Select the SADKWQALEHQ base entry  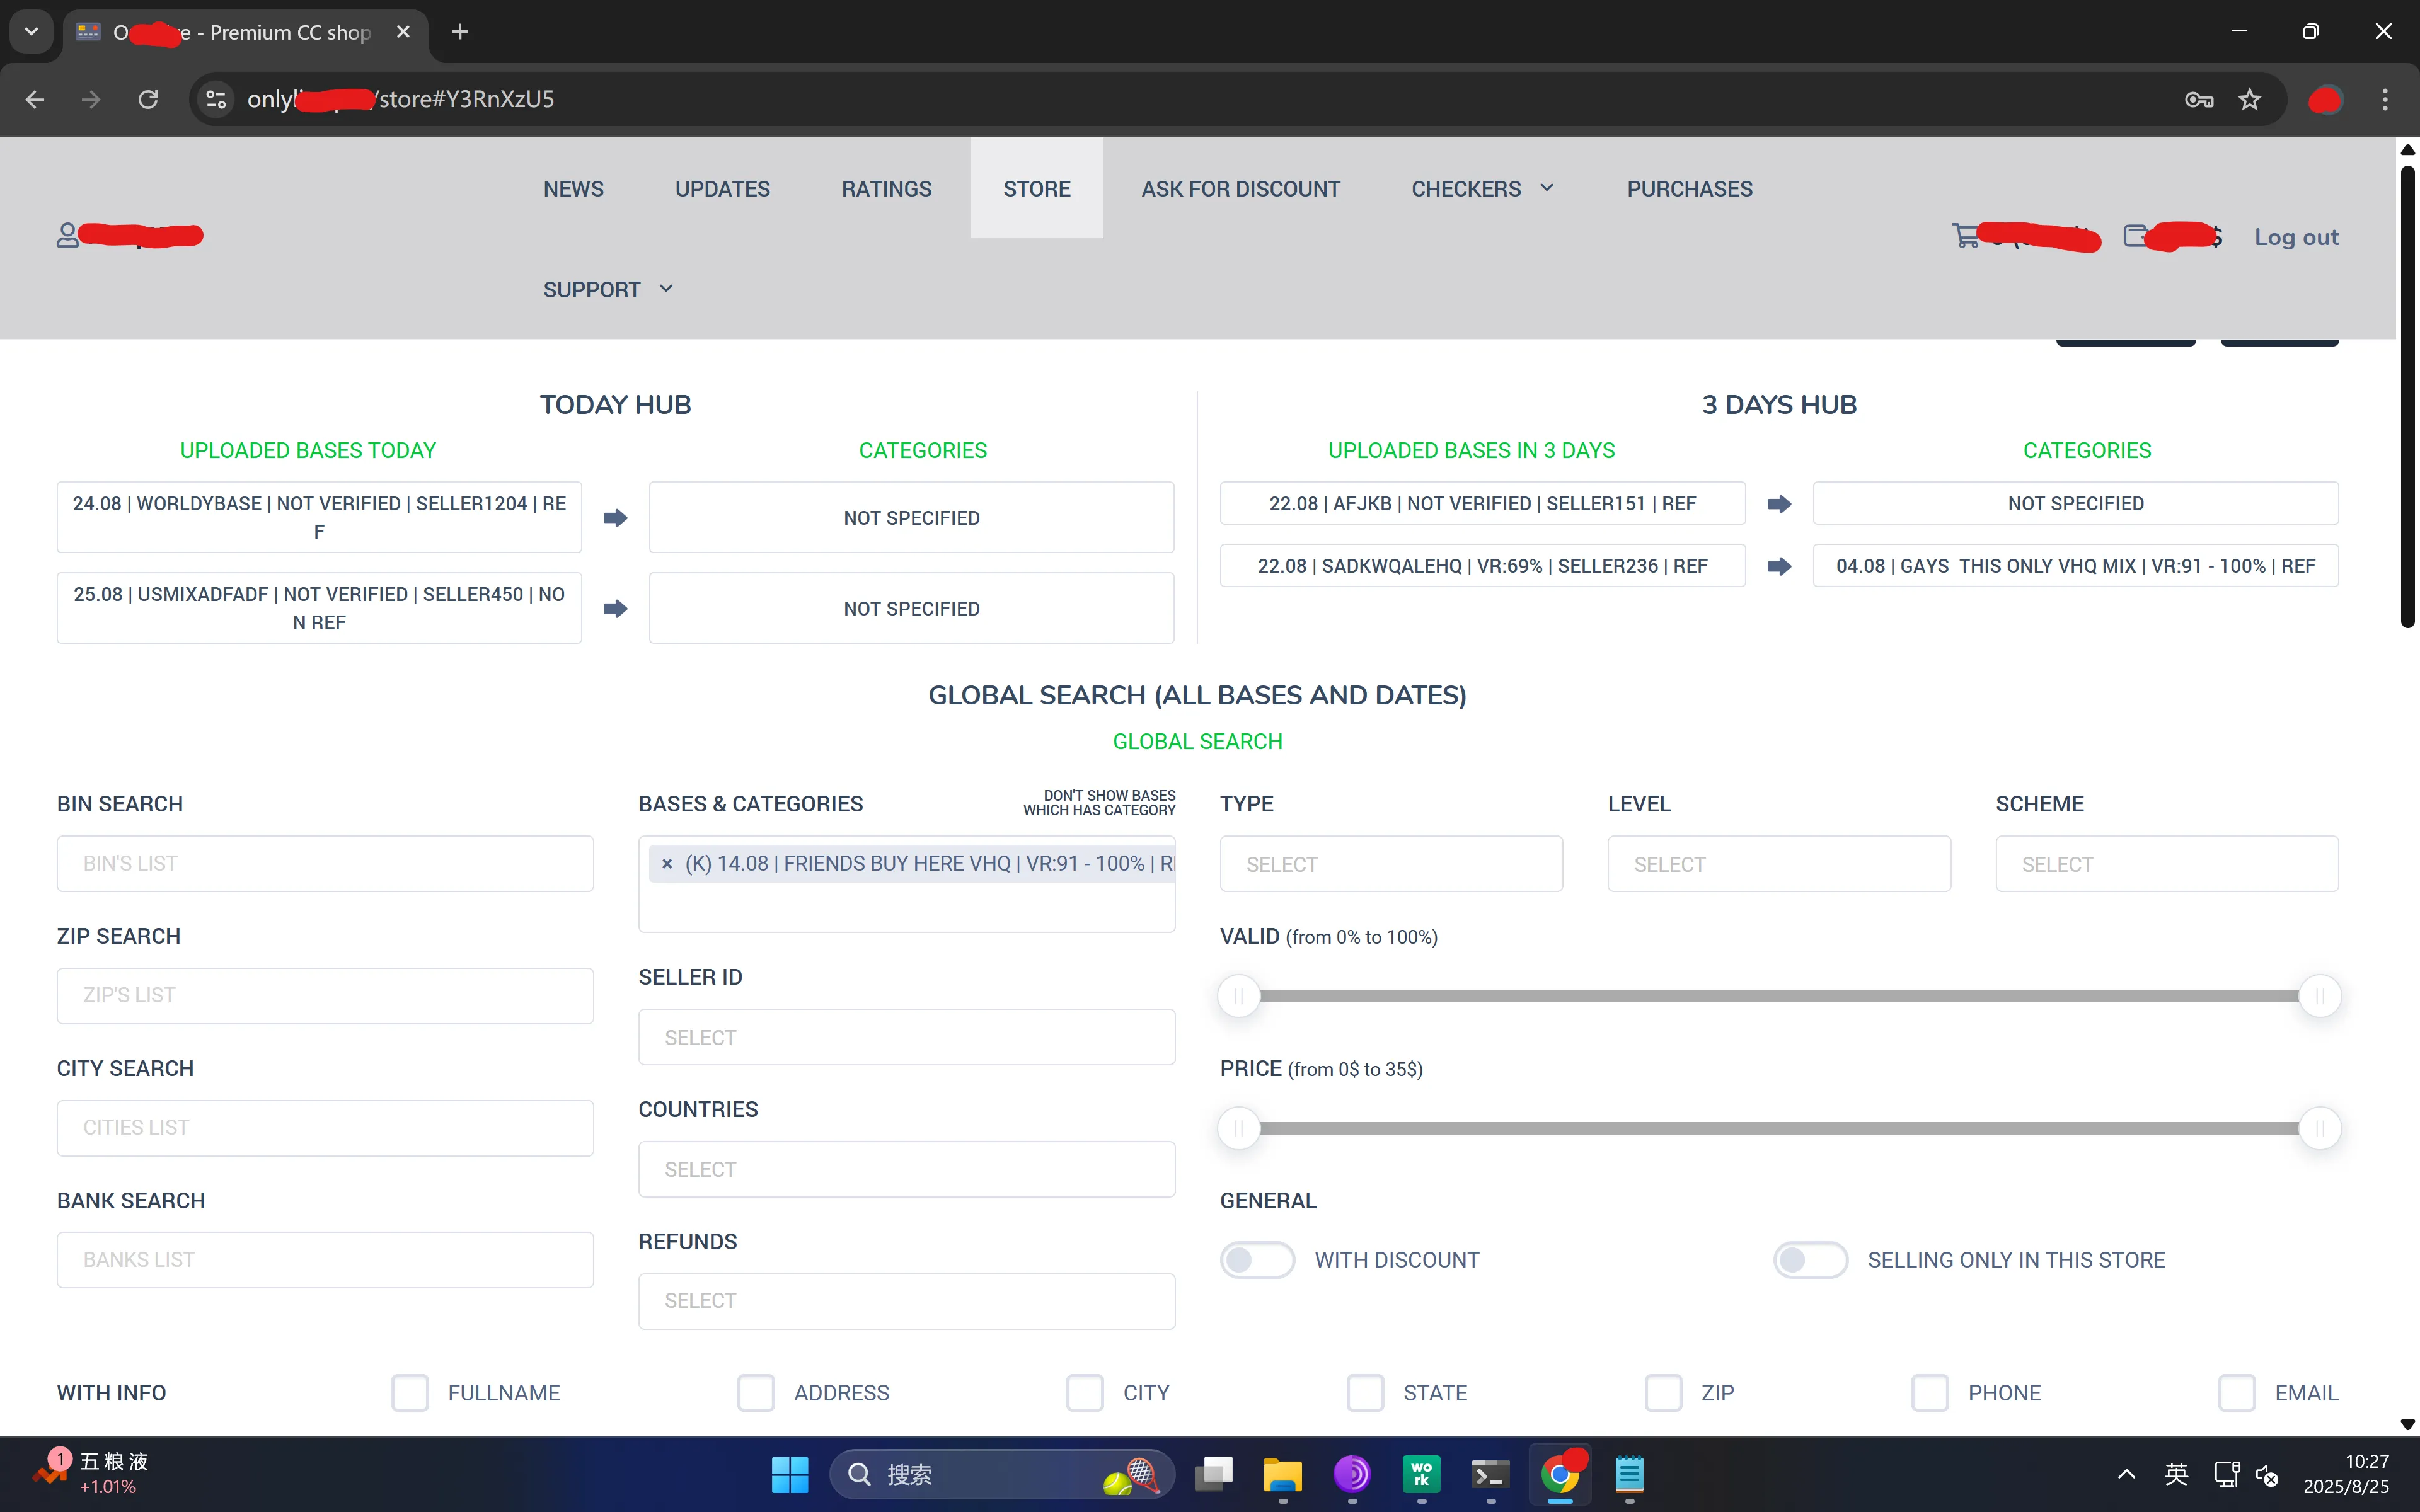1482,566
